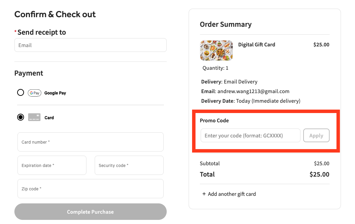The height and width of the screenshot is (224, 355).
Task: Click the Security code field
Action: (129, 165)
